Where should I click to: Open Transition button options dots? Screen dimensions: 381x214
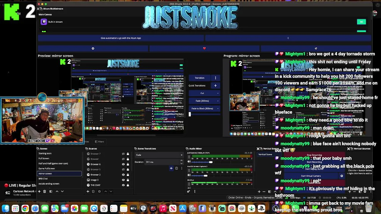(216, 78)
